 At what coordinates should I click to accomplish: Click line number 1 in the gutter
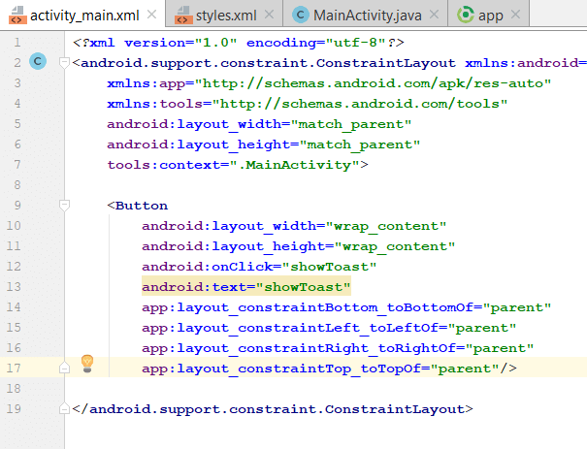(17, 43)
